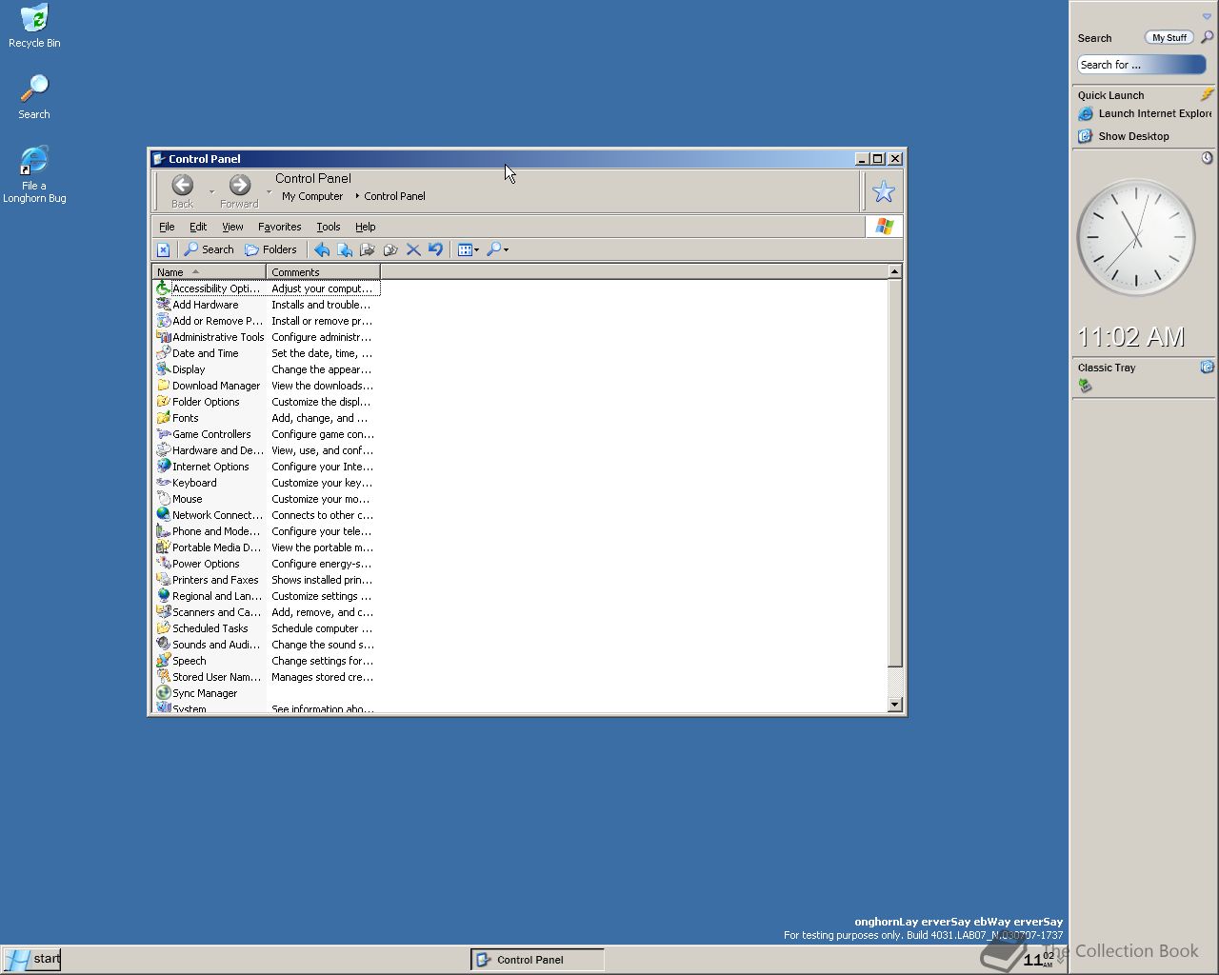Image resolution: width=1219 pixels, height=975 pixels.
Task: Click the magnifier zoom toolbar icon
Action: pos(493,249)
